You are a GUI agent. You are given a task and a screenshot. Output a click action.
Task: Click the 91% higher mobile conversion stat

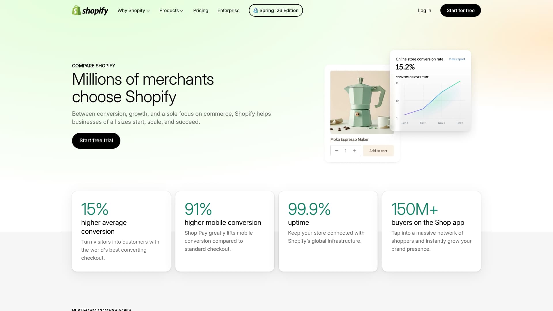(225, 231)
